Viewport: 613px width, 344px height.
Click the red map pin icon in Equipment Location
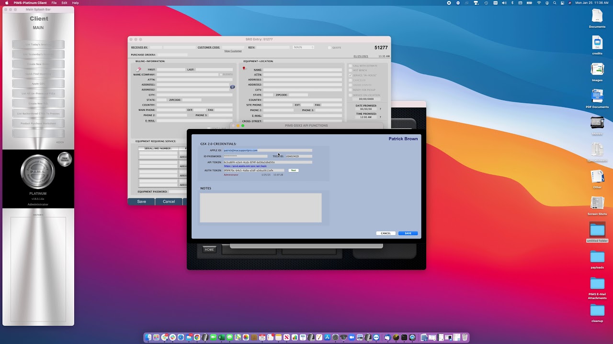[x=244, y=69]
